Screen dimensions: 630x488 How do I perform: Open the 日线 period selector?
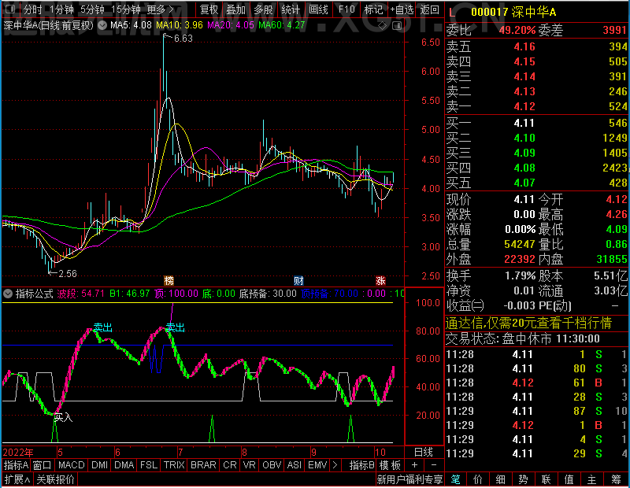(424, 453)
